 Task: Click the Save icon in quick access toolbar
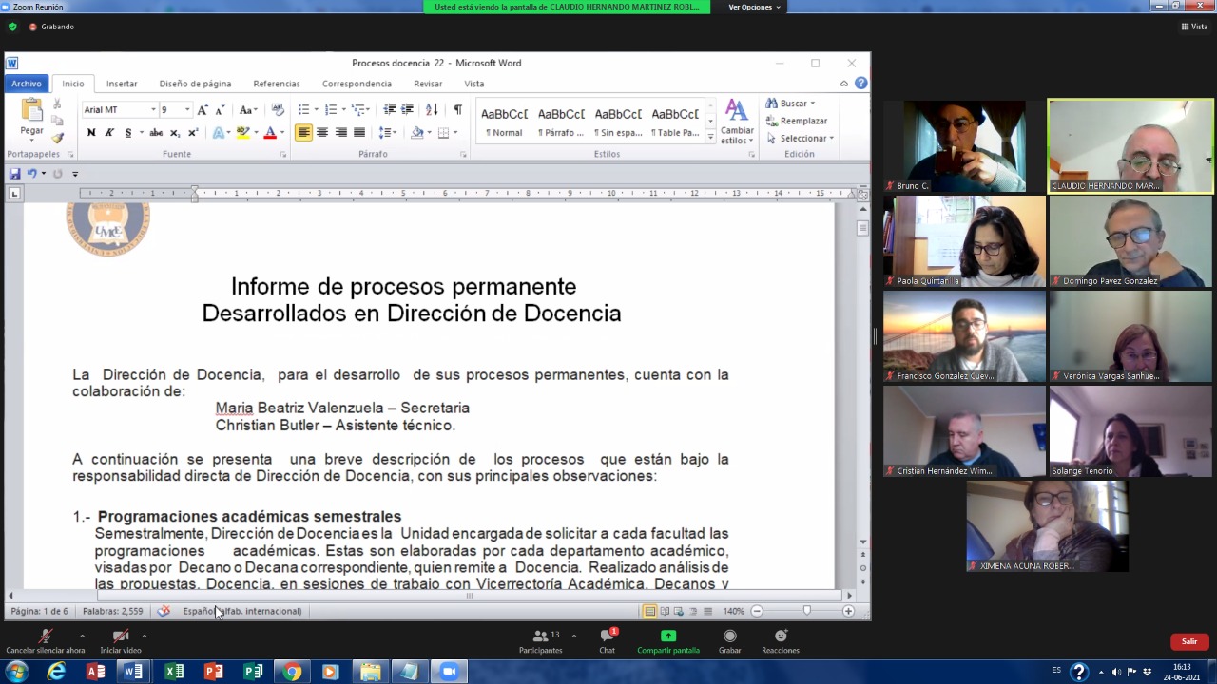click(15, 174)
